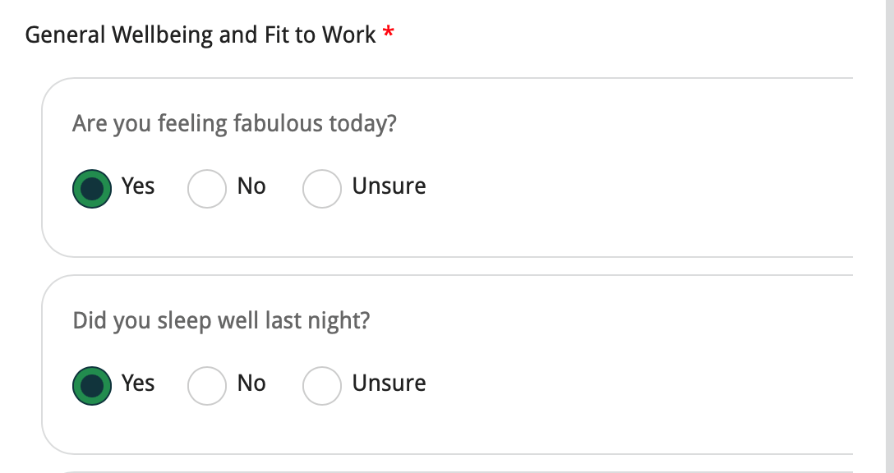
Task: Click "General Wellbeing and Fit to Work" heading
Action: tap(200, 35)
